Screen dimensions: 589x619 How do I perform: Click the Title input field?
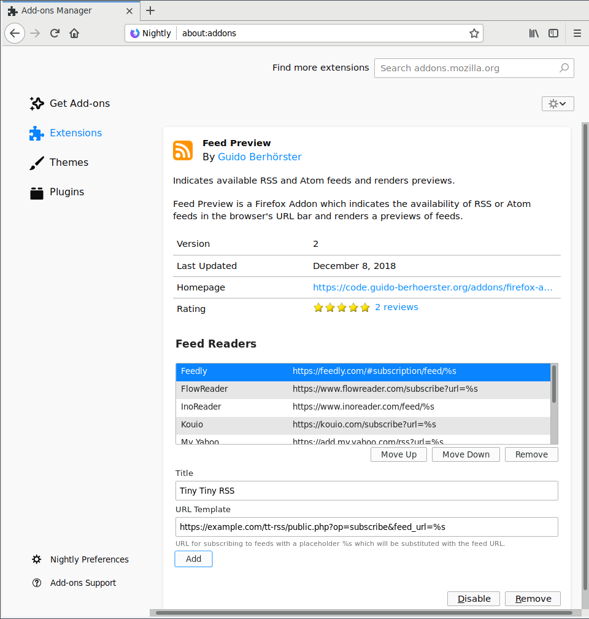(366, 491)
